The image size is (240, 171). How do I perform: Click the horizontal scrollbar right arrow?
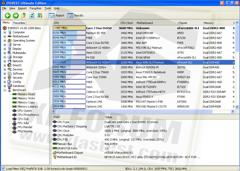coord(233,111)
